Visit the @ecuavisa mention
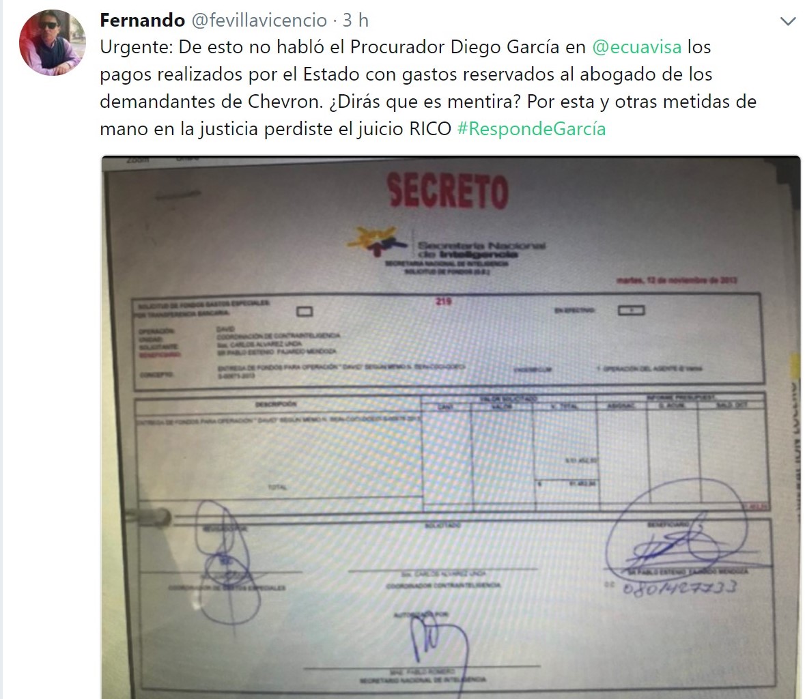 click(636, 46)
